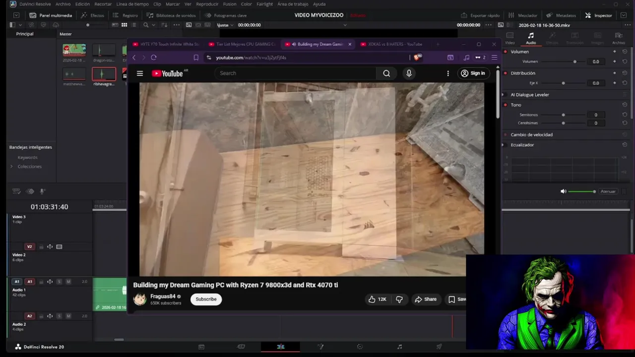Switch to the Tier List Mejores CPU browser tab
Image resolution: width=635 pixels, height=357 pixels.
point(242,44)
